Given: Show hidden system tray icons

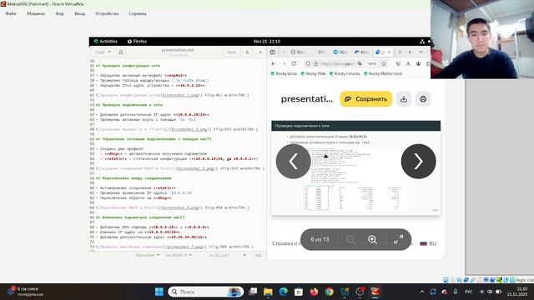Looking at the screenshot, I should [x=422, y=292].
